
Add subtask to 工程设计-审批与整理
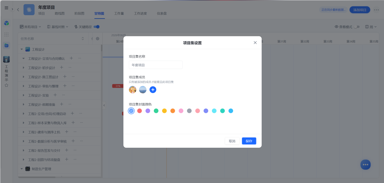click(65, 86)
